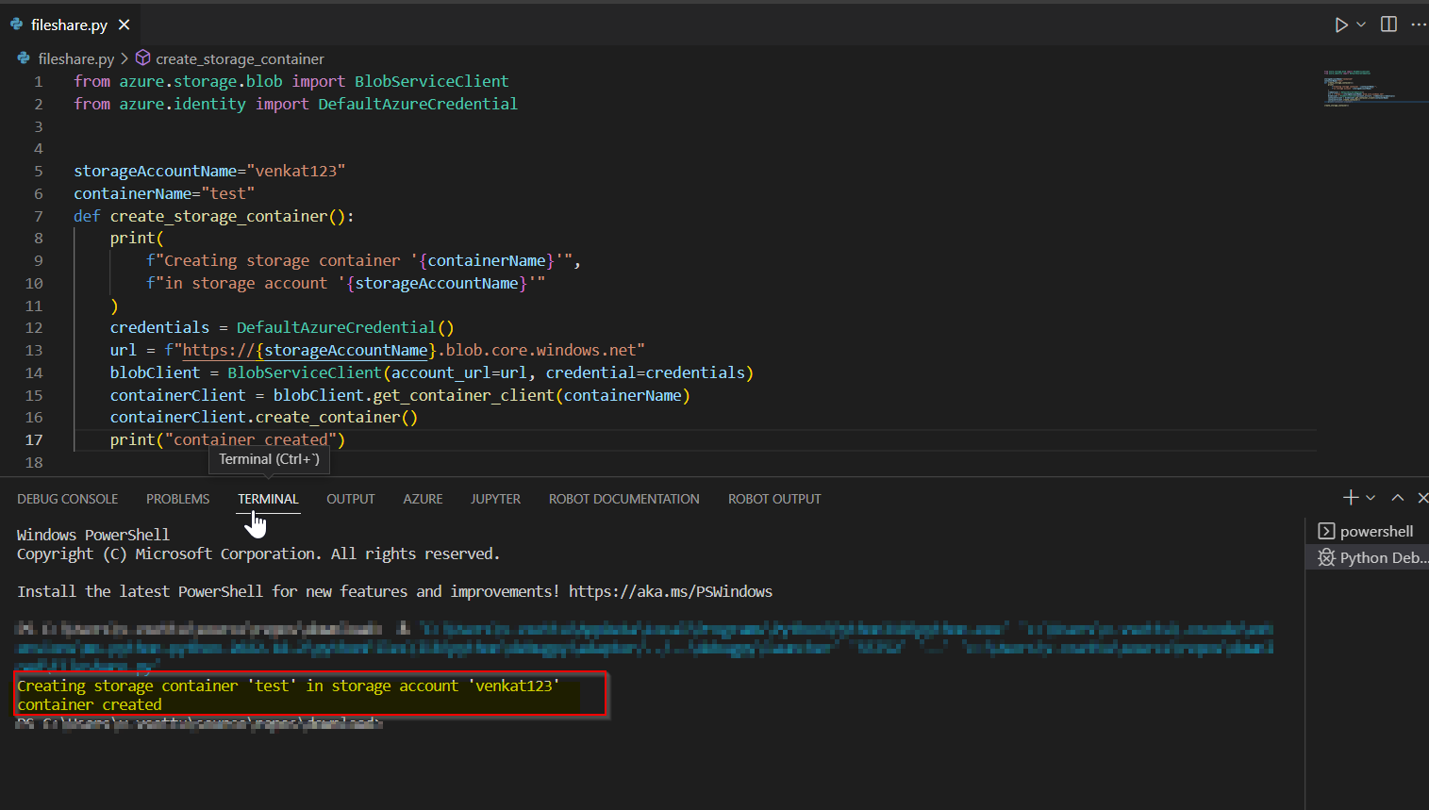This screenshot has width=1429, height=810.
Task: Open the AZURE panel tab
Action: (423, 499)
